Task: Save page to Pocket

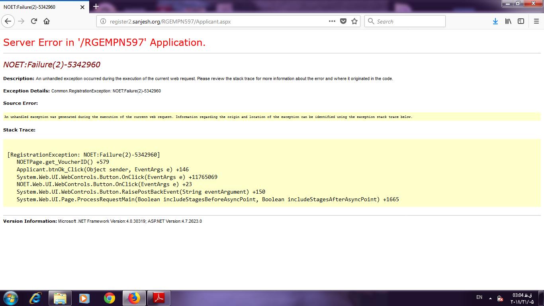Action: pos(343,21)
